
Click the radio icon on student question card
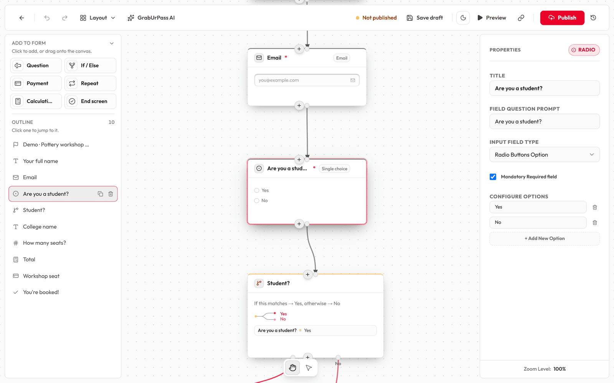point(259,169)
